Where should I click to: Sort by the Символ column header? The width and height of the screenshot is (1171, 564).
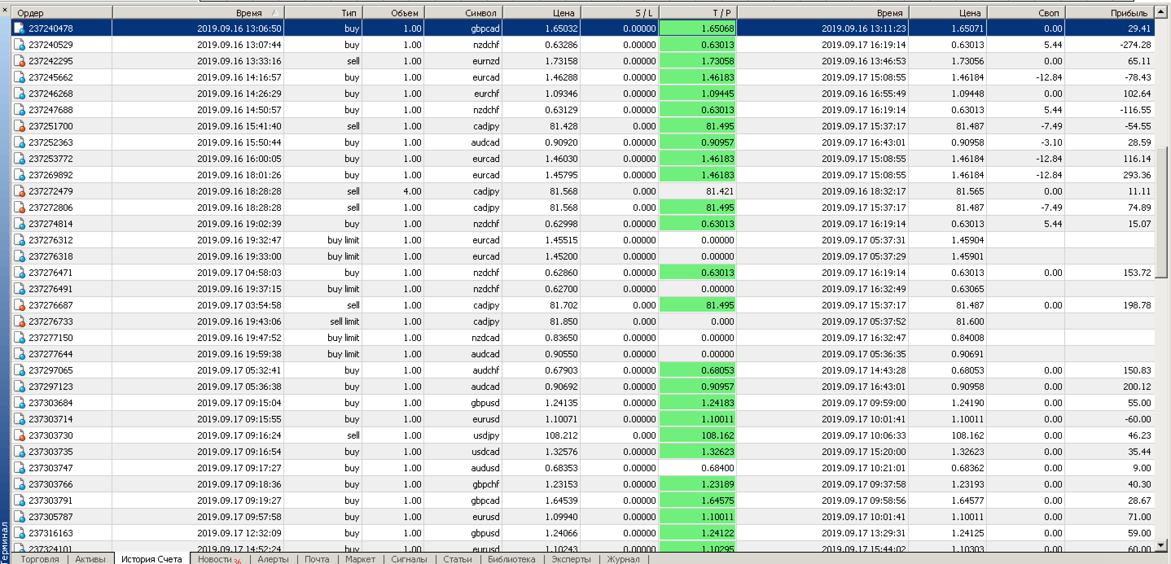(x=463, y=13)
